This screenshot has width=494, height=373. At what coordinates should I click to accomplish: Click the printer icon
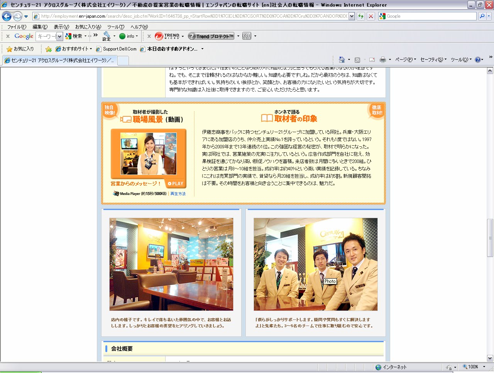[x=383, y=60]
